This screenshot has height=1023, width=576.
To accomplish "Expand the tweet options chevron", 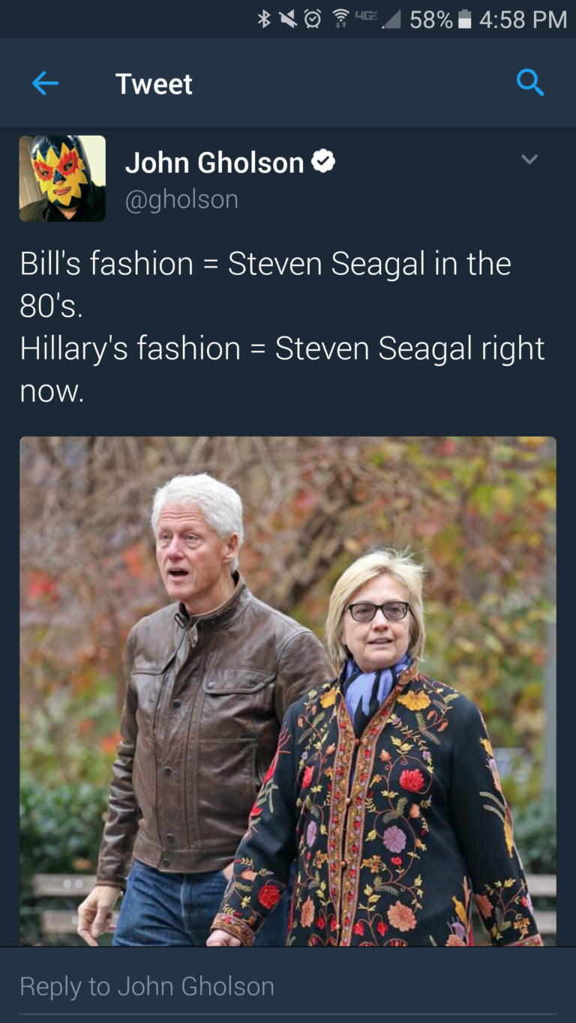I will 529,159.
